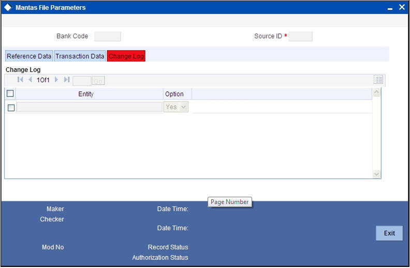The height and width of the screenshot is (268, 410).
Task: Click the page number input box
Action: pyautogui.click(x=82, y=81)
